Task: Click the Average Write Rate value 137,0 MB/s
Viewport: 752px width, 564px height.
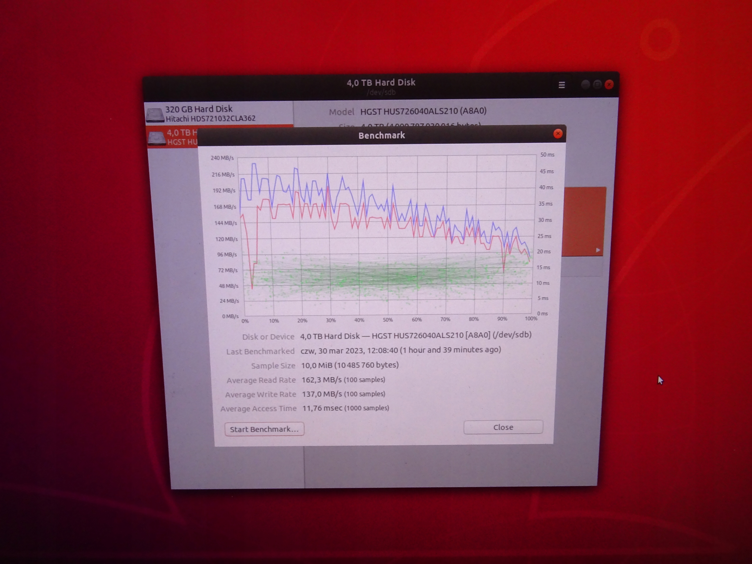Action: [x=322, y=394]
